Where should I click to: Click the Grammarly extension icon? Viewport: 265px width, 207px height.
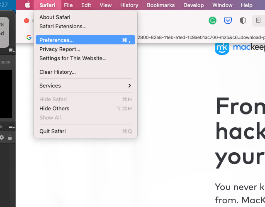212,21
